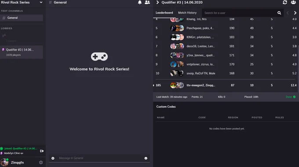Go to the next leaderboard page
This screenshot has width=299, height=167.
tap(295, 13)
